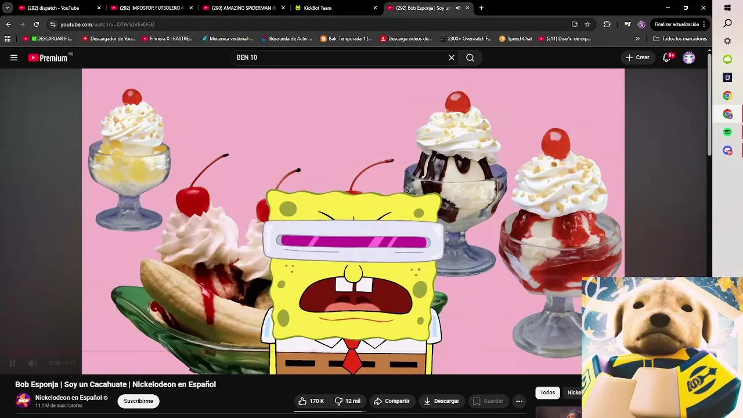Open Baki Temporada 1 bookmark
The height and width of the screenshot is (418, 743).
tap(346, 39)
